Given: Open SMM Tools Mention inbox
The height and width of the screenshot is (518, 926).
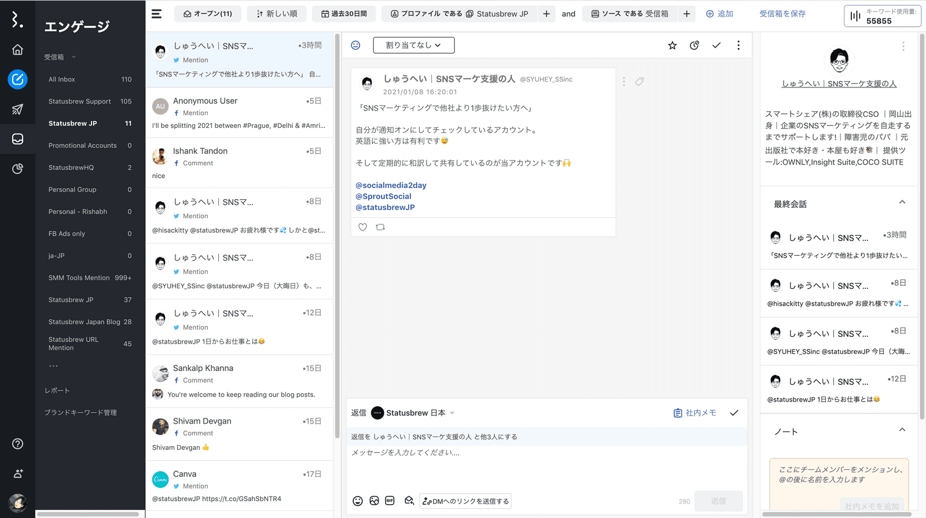Looking at the screenshot, I should click(79, 278).
